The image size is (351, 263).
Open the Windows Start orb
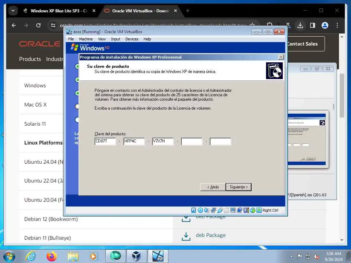tap(9, 256)
